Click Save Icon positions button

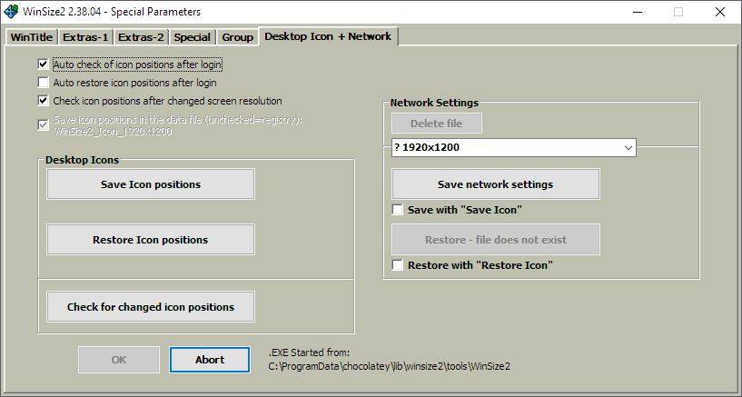pos(151,184)
